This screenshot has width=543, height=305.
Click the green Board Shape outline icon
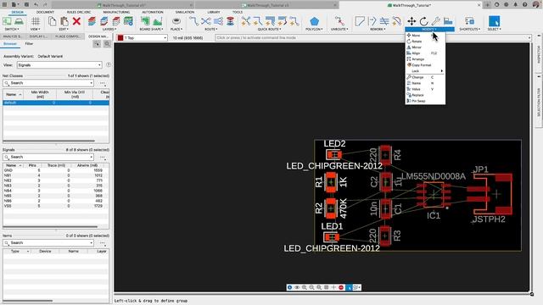(x=145, y=21)
